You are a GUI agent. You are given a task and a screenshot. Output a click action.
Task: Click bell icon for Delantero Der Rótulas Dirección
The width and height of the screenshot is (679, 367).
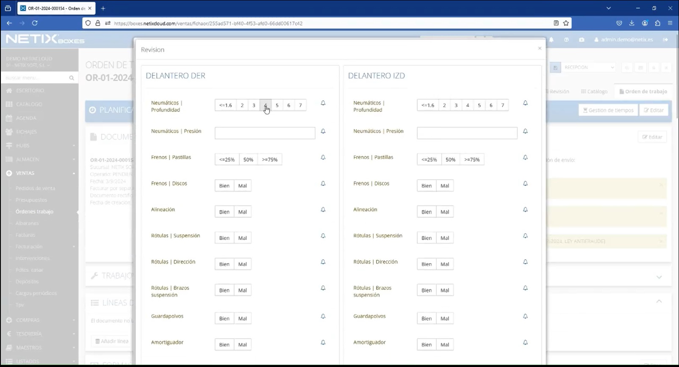point(323,262)
